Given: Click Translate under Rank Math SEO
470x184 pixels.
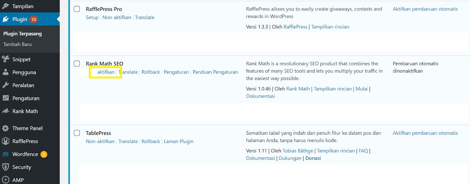Looking at the screenshot, I should pos(128,72).
